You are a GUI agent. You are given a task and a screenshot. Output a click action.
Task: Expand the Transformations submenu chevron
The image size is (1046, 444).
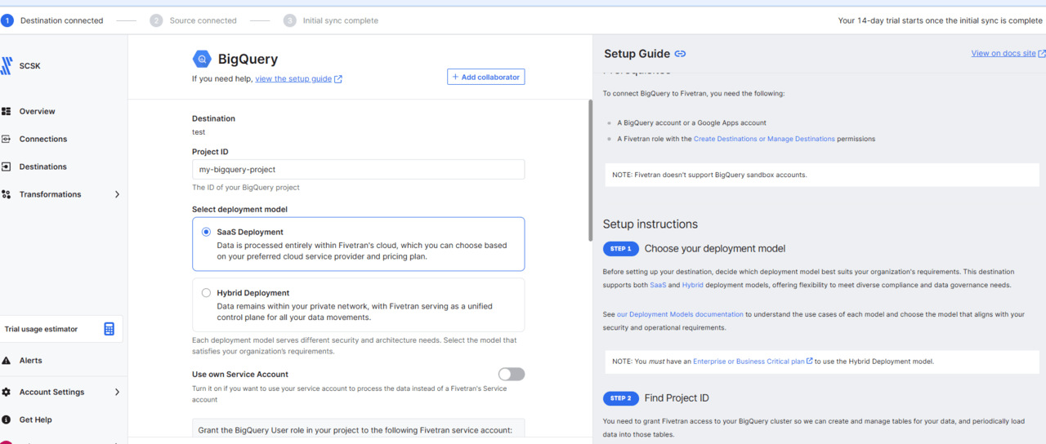click(x=117, y=194)
